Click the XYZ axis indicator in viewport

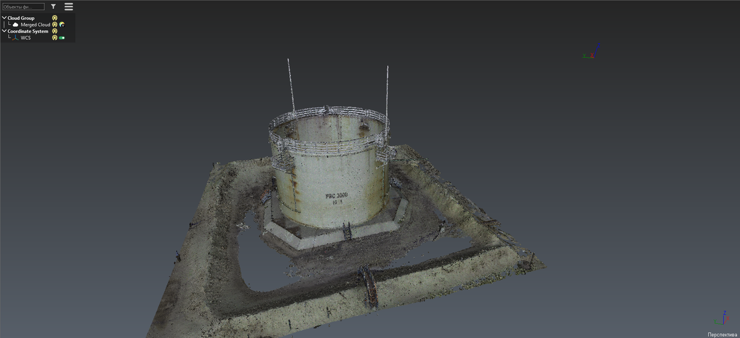point(591,51)
